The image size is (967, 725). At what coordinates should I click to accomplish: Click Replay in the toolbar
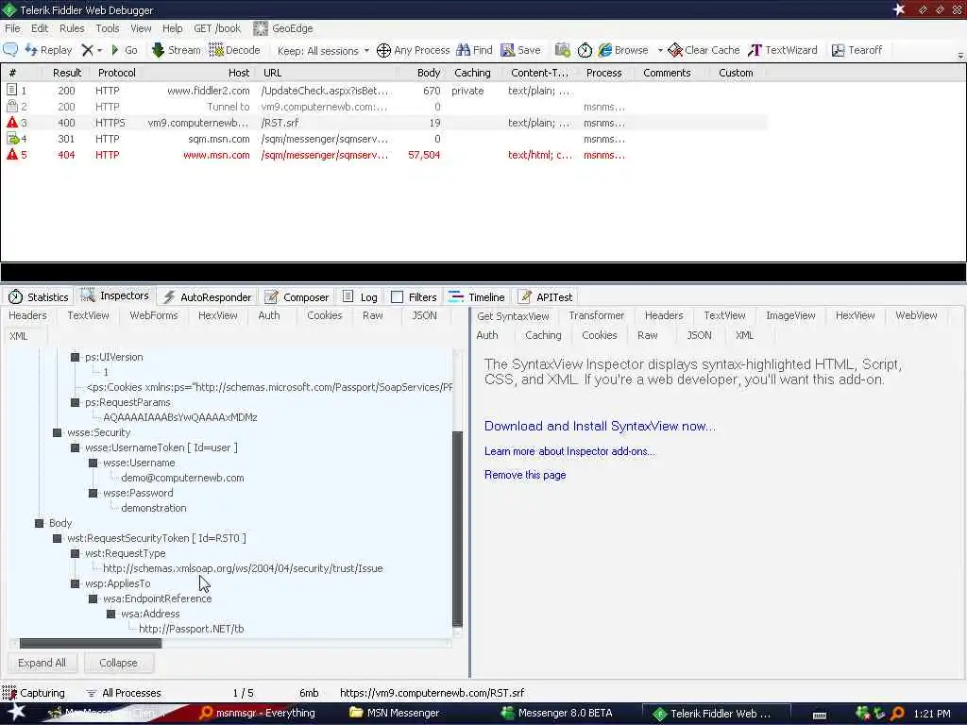coord(49,50)
